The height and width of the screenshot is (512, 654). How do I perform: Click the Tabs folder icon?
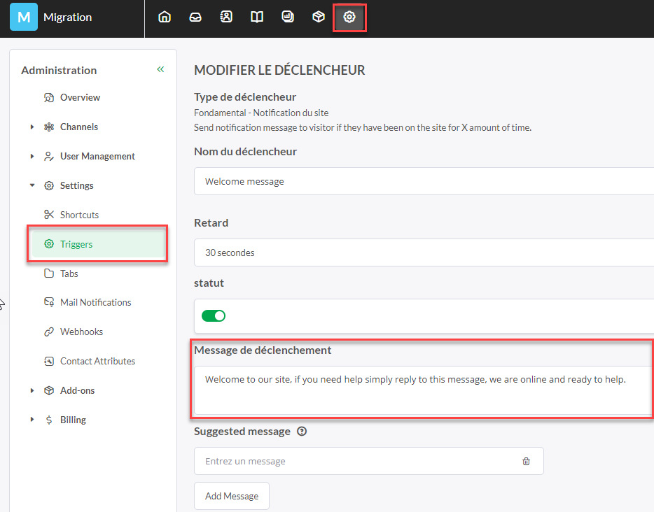[x=49, y=273]
